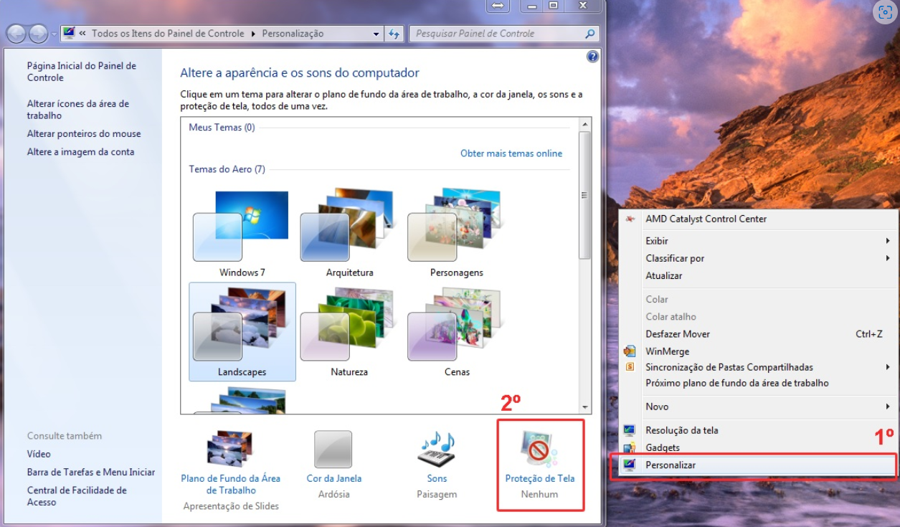Screen dimensions: 900x527
Task: Click the Meus Temas (0) heading
Action: (222, 128)
